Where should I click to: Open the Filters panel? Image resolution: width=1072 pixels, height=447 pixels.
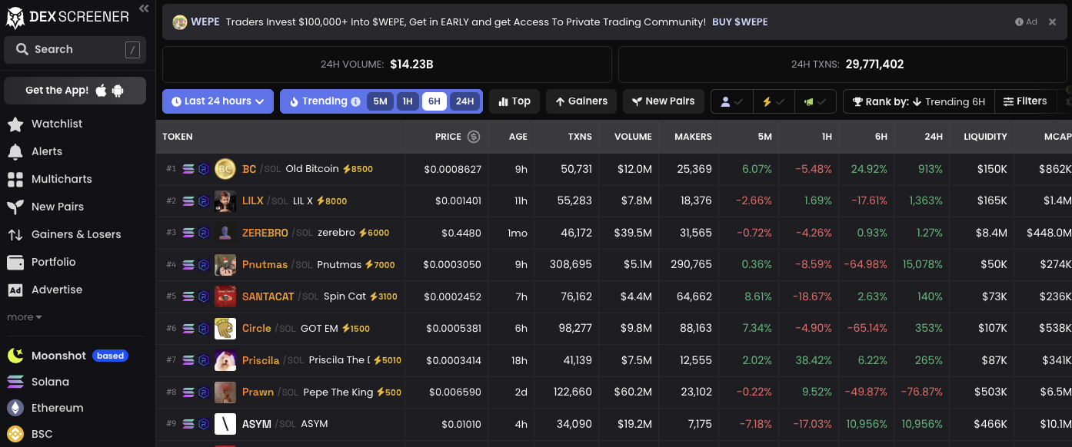tap(1024, 101)
